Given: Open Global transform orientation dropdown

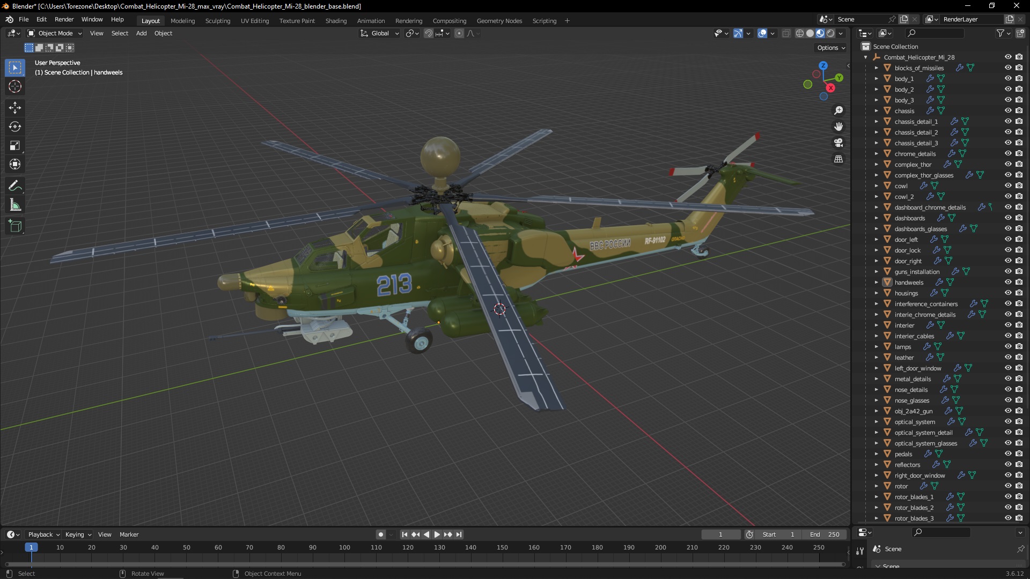Looking at the screenshot, I should [379, 33].
